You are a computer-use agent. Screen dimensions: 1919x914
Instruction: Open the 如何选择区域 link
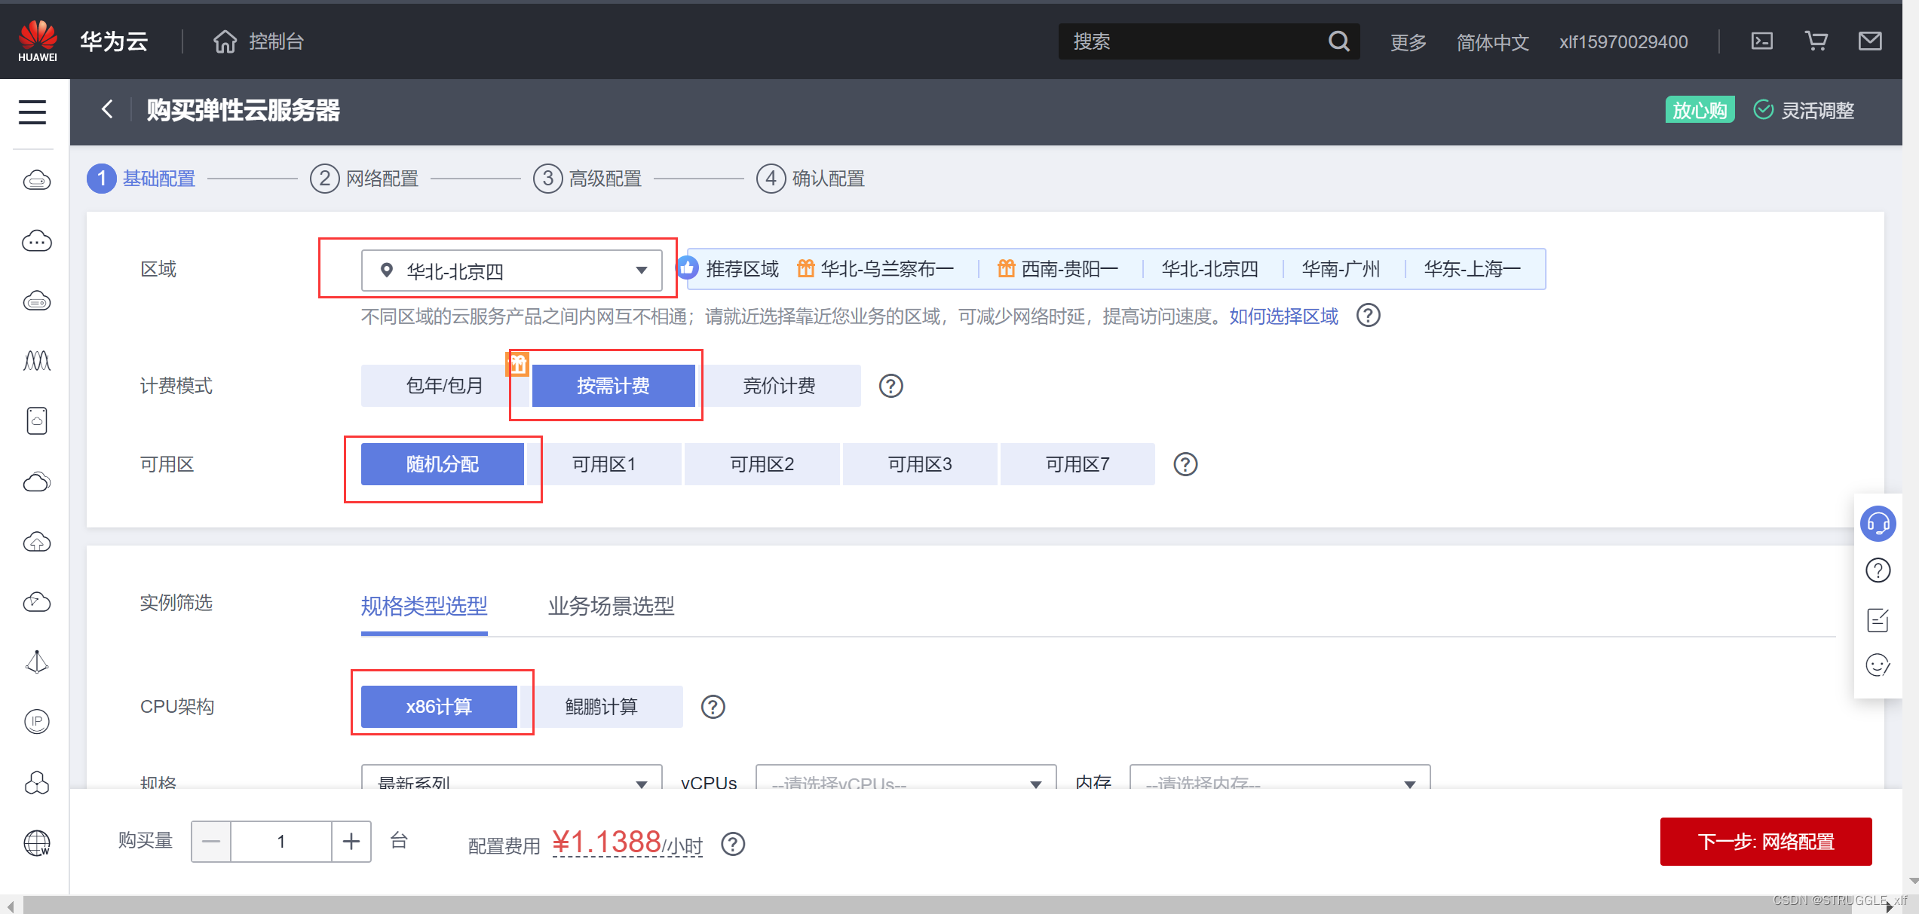1283,316
